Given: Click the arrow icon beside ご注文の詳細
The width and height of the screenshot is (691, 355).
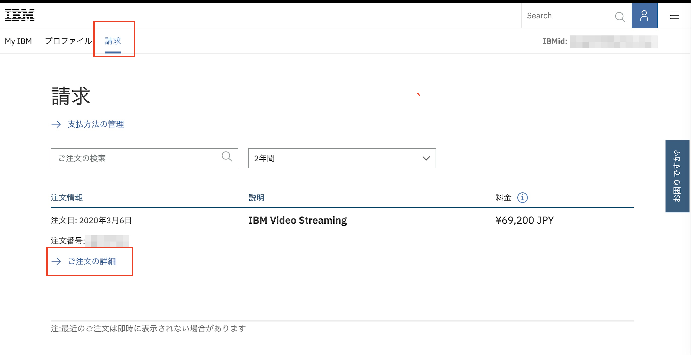Looking at the screenshot, I should (x=56, y=261).
